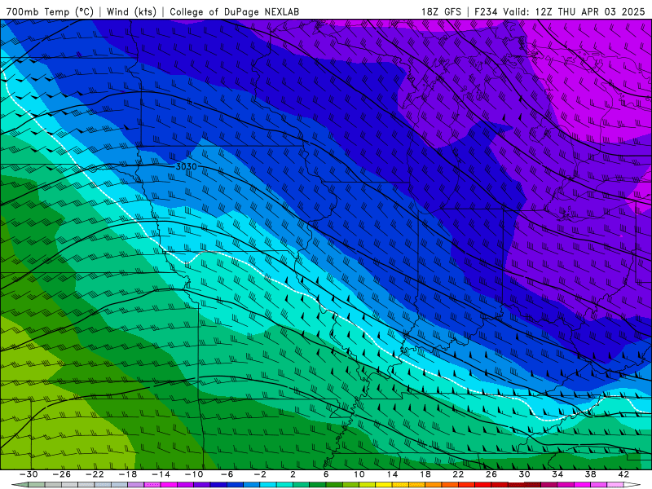Click the '26' color scale label
The width and height of the screenshot is (652, 489).
coord(491,474)
